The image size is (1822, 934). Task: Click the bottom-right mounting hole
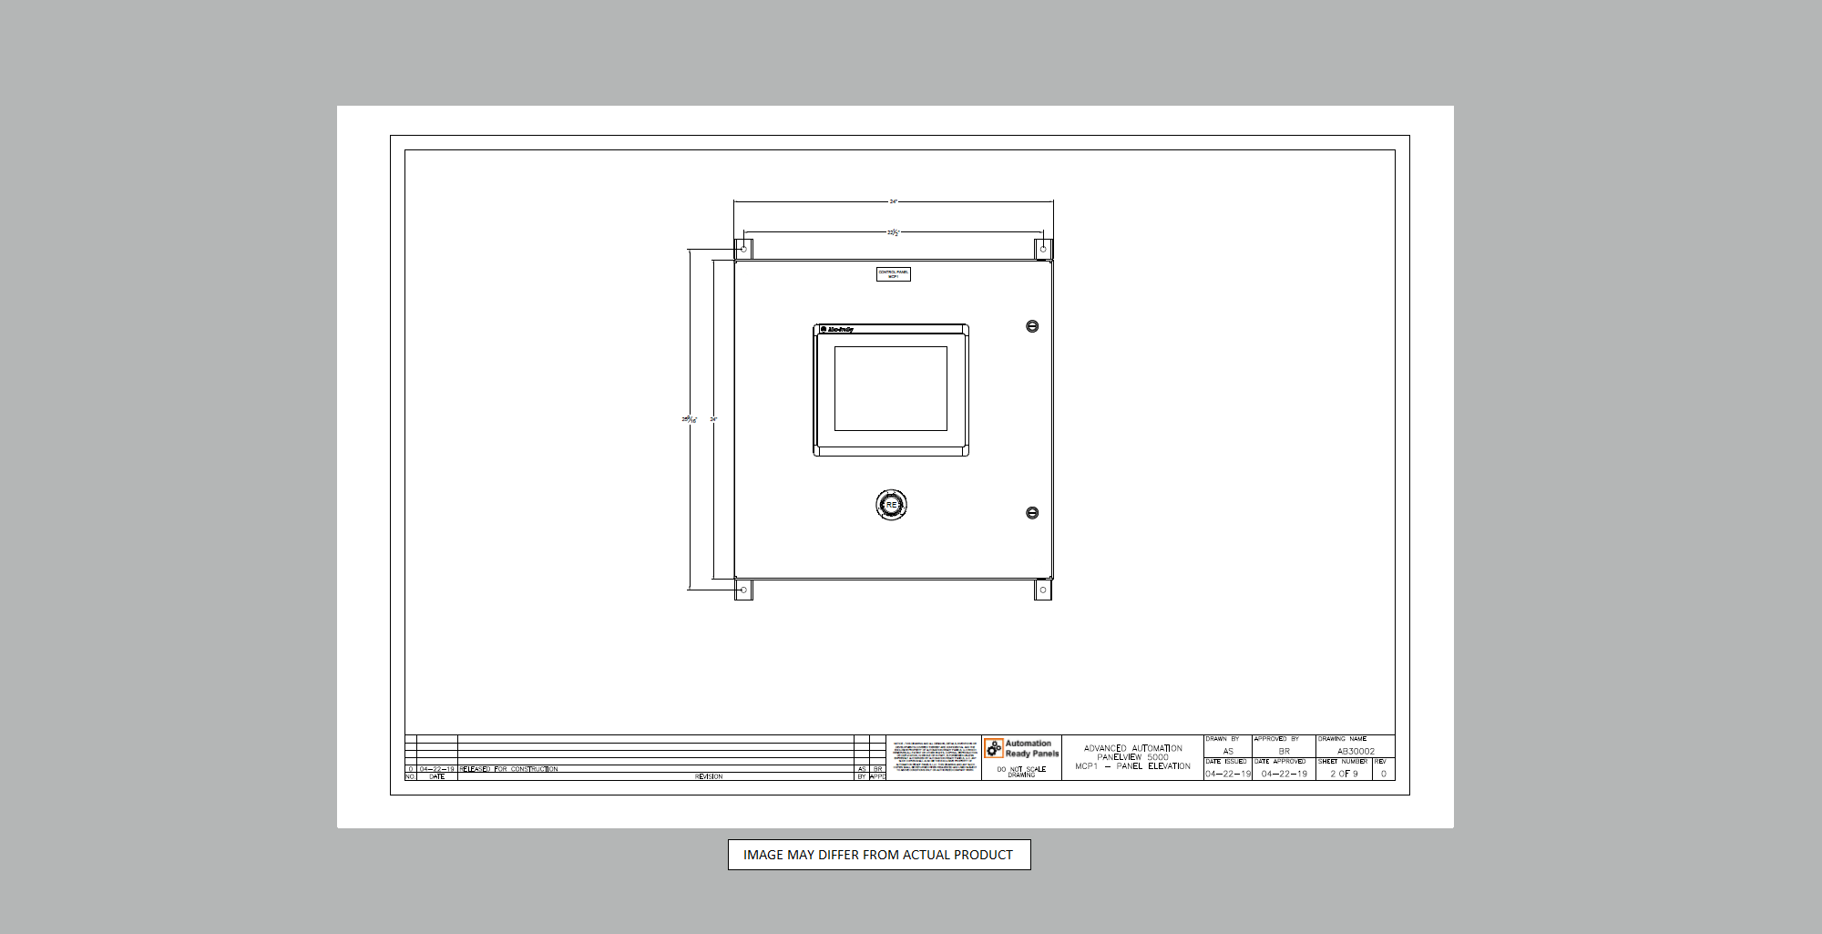point(1043,590)
